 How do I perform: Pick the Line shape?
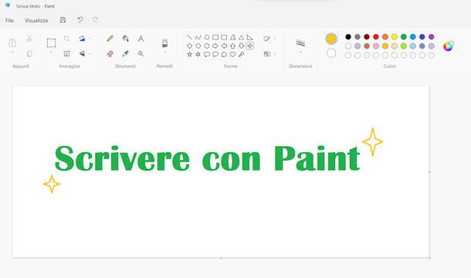click(x=189, y=37)
